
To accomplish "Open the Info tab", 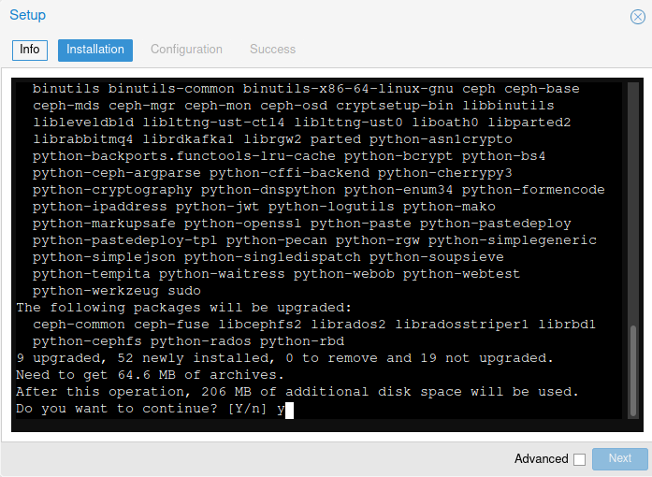I will [x=30, y=50].
